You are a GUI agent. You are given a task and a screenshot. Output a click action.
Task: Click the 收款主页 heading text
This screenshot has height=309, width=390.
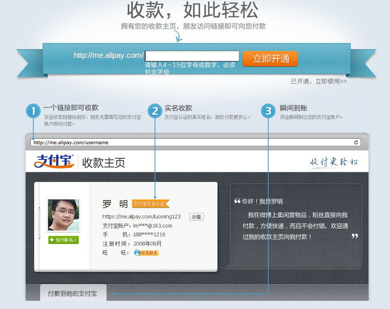[104, 163]
